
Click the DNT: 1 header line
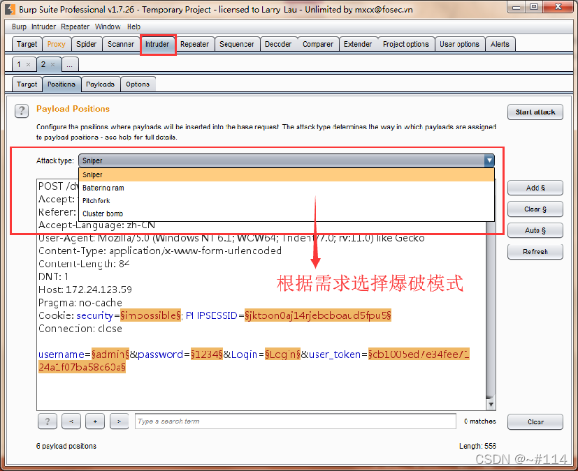click(x=53, y=277)
